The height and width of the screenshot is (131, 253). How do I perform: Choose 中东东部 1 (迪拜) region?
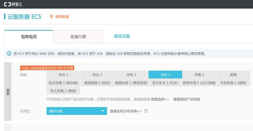tap(233, 83)
